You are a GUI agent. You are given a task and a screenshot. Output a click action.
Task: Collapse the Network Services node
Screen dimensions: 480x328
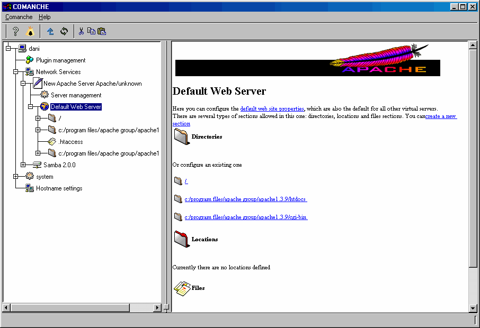coord(15,71)
